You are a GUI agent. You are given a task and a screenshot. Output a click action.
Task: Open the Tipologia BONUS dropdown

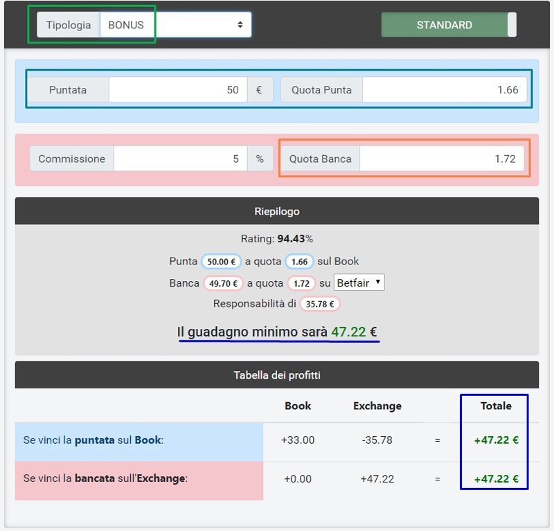[x=175, y=25]
